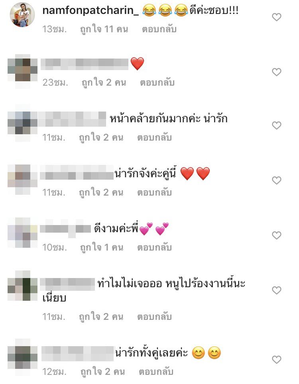299x384 pixels.
Task: Open namfonpatcharin_ profile picture
Action: [22, 15]
